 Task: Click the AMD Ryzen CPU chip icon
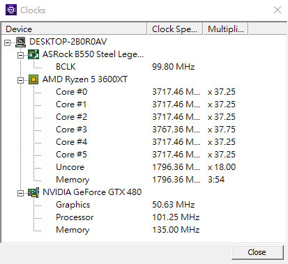(33, 79)
